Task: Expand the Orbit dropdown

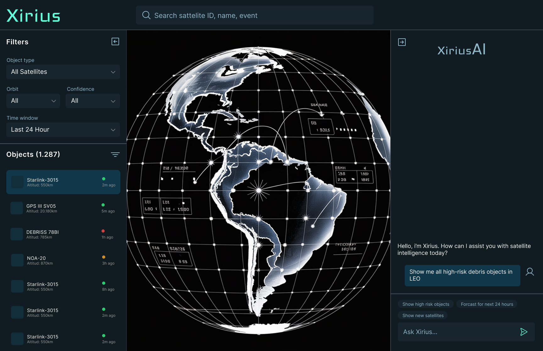Action: (33, 101)
